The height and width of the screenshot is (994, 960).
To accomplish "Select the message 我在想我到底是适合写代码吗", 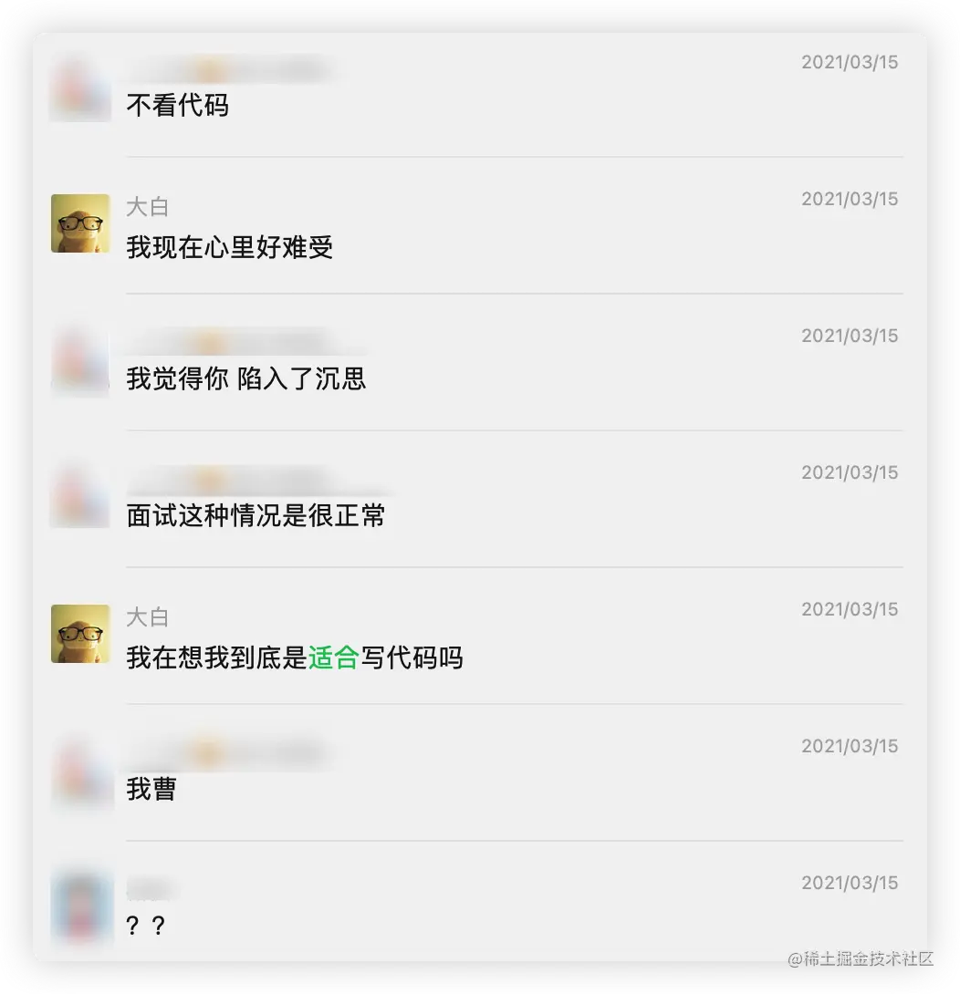I will pos(295,657).
